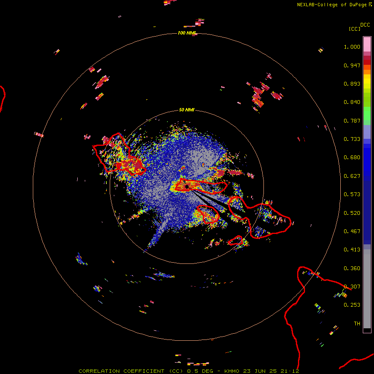Click the 0.307 scale value
The width and height of the screenshot is (374, 374).
click(x=352, y=286)
